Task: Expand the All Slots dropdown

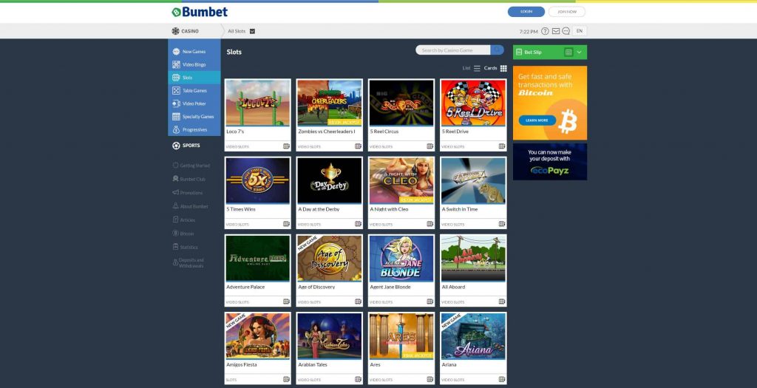Action: 252,31
